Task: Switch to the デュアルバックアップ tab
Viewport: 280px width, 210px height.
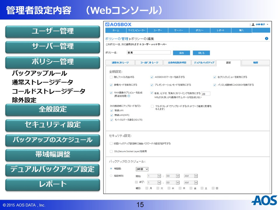Action: click(204, 63)
